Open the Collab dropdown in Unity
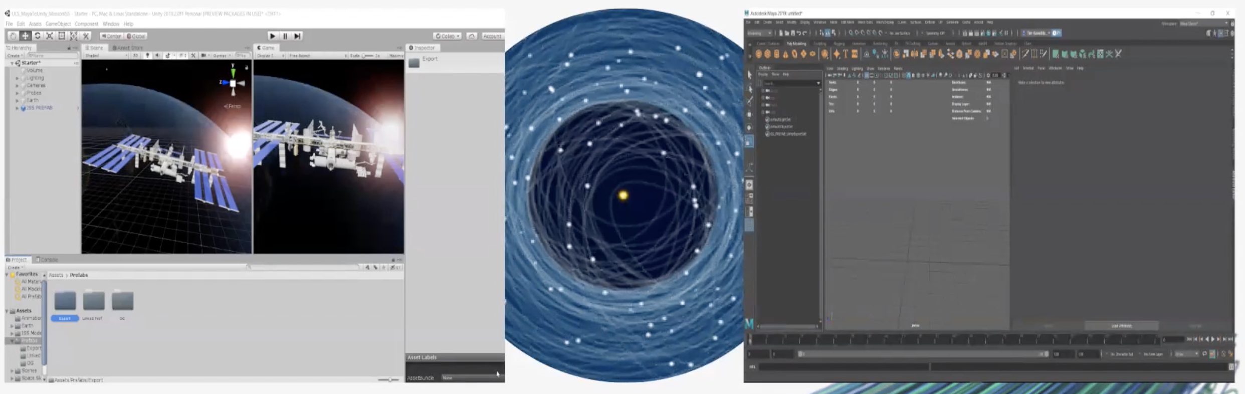This screenshot has height=394, width=1245. 447,36
